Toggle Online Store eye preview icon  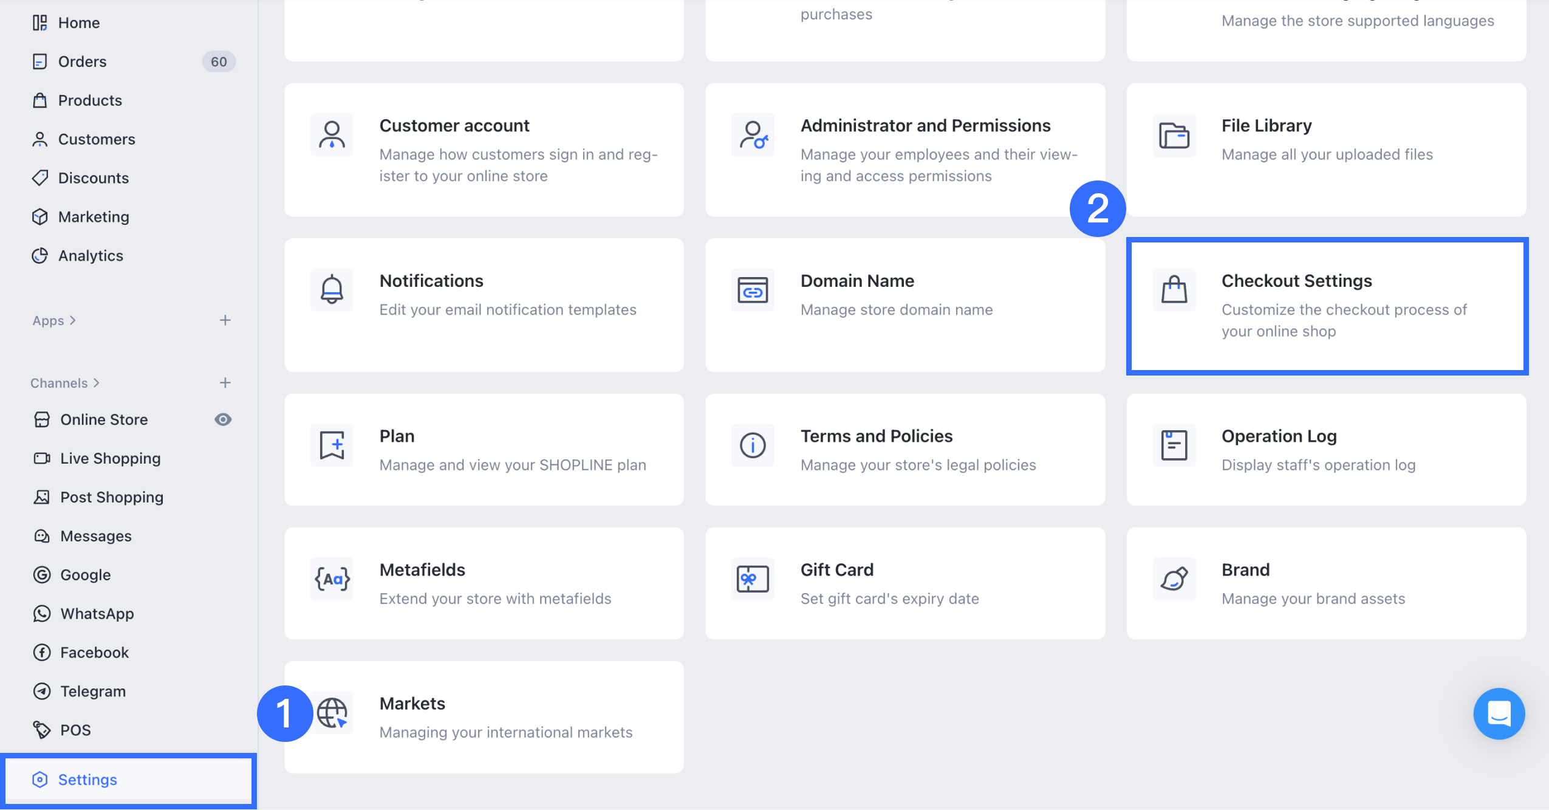pos(223,419)
